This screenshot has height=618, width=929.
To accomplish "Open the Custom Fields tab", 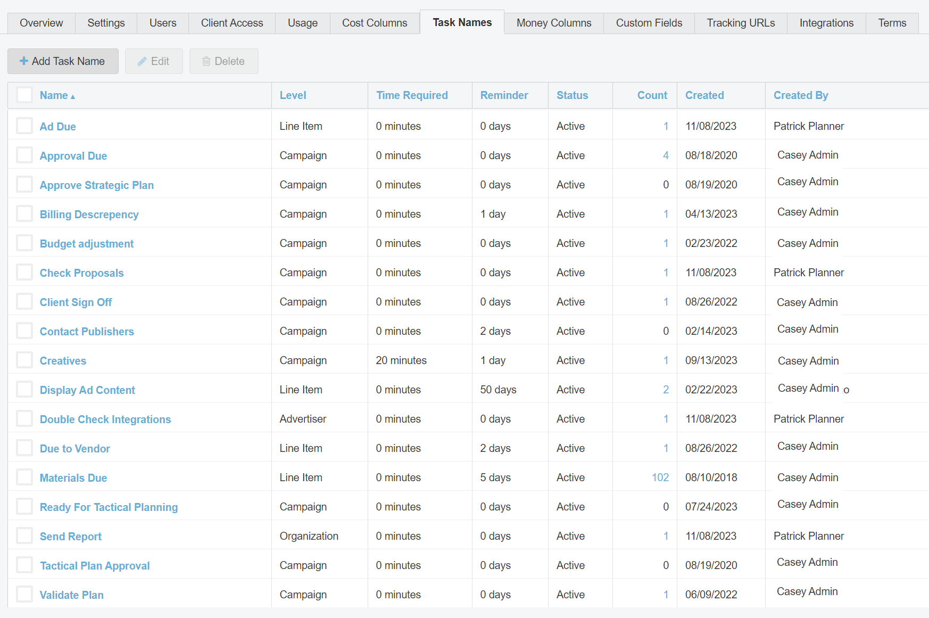I will (649, 23).
